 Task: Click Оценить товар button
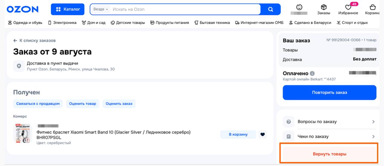82,104
